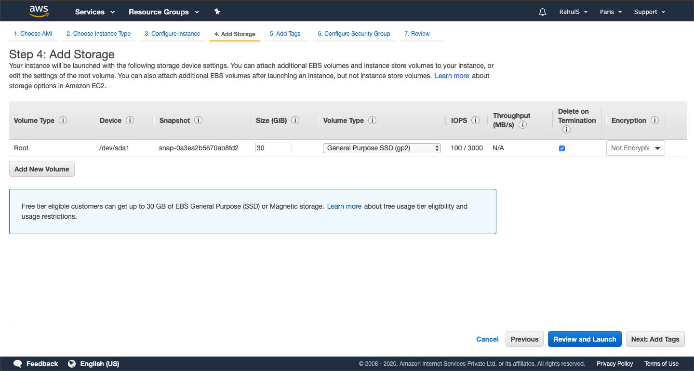This screenshot has width=694, height=371.
Task: Open the free tier Learn more link
Action: pos(344,206)
